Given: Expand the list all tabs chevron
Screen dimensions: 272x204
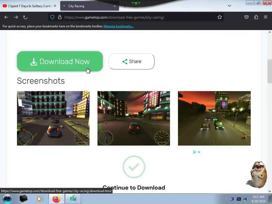Looking at the screenshot, I should (x=229, y=6).
